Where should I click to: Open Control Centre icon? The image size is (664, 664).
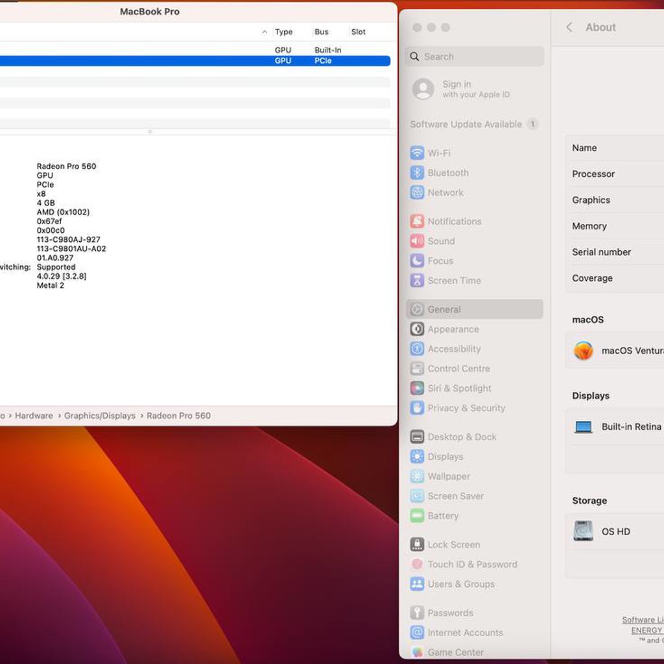tap(417, 368)
